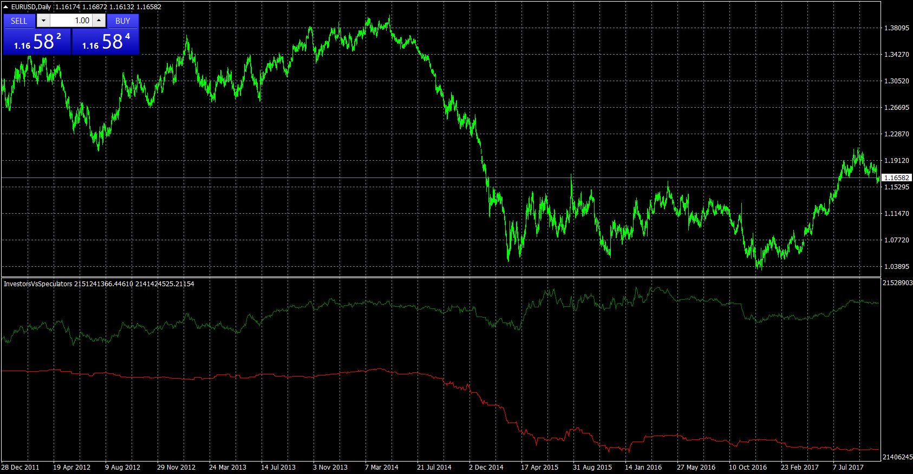Click the 1.03895 price axis label

[x=896, y=266]
